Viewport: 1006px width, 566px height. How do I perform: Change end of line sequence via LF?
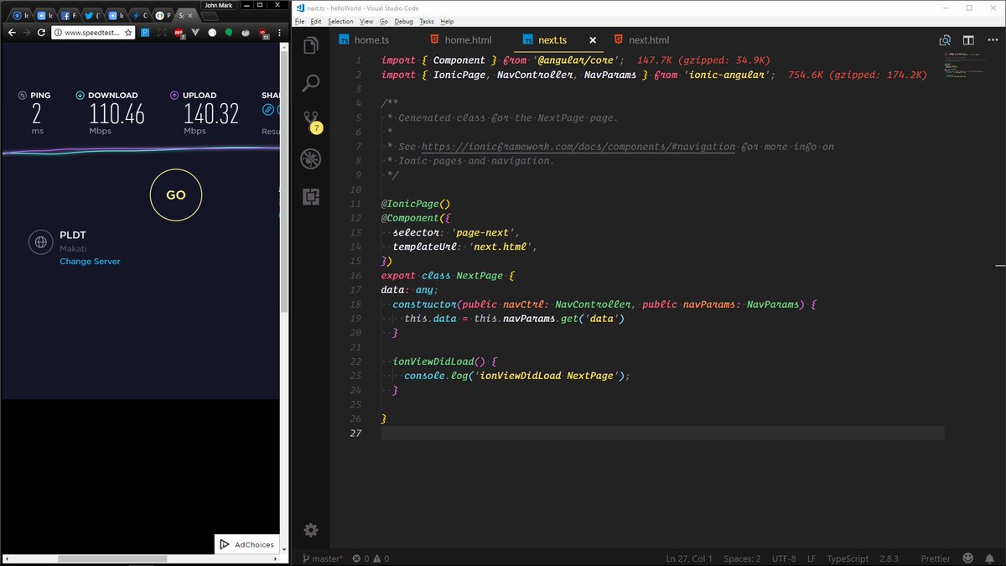pyautogui.click(x=812, y=558)
